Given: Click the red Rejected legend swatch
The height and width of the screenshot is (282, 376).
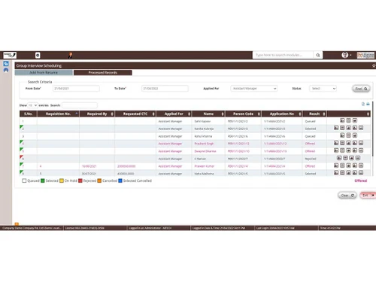Looking at the screenshot, I should pos(80,180).
